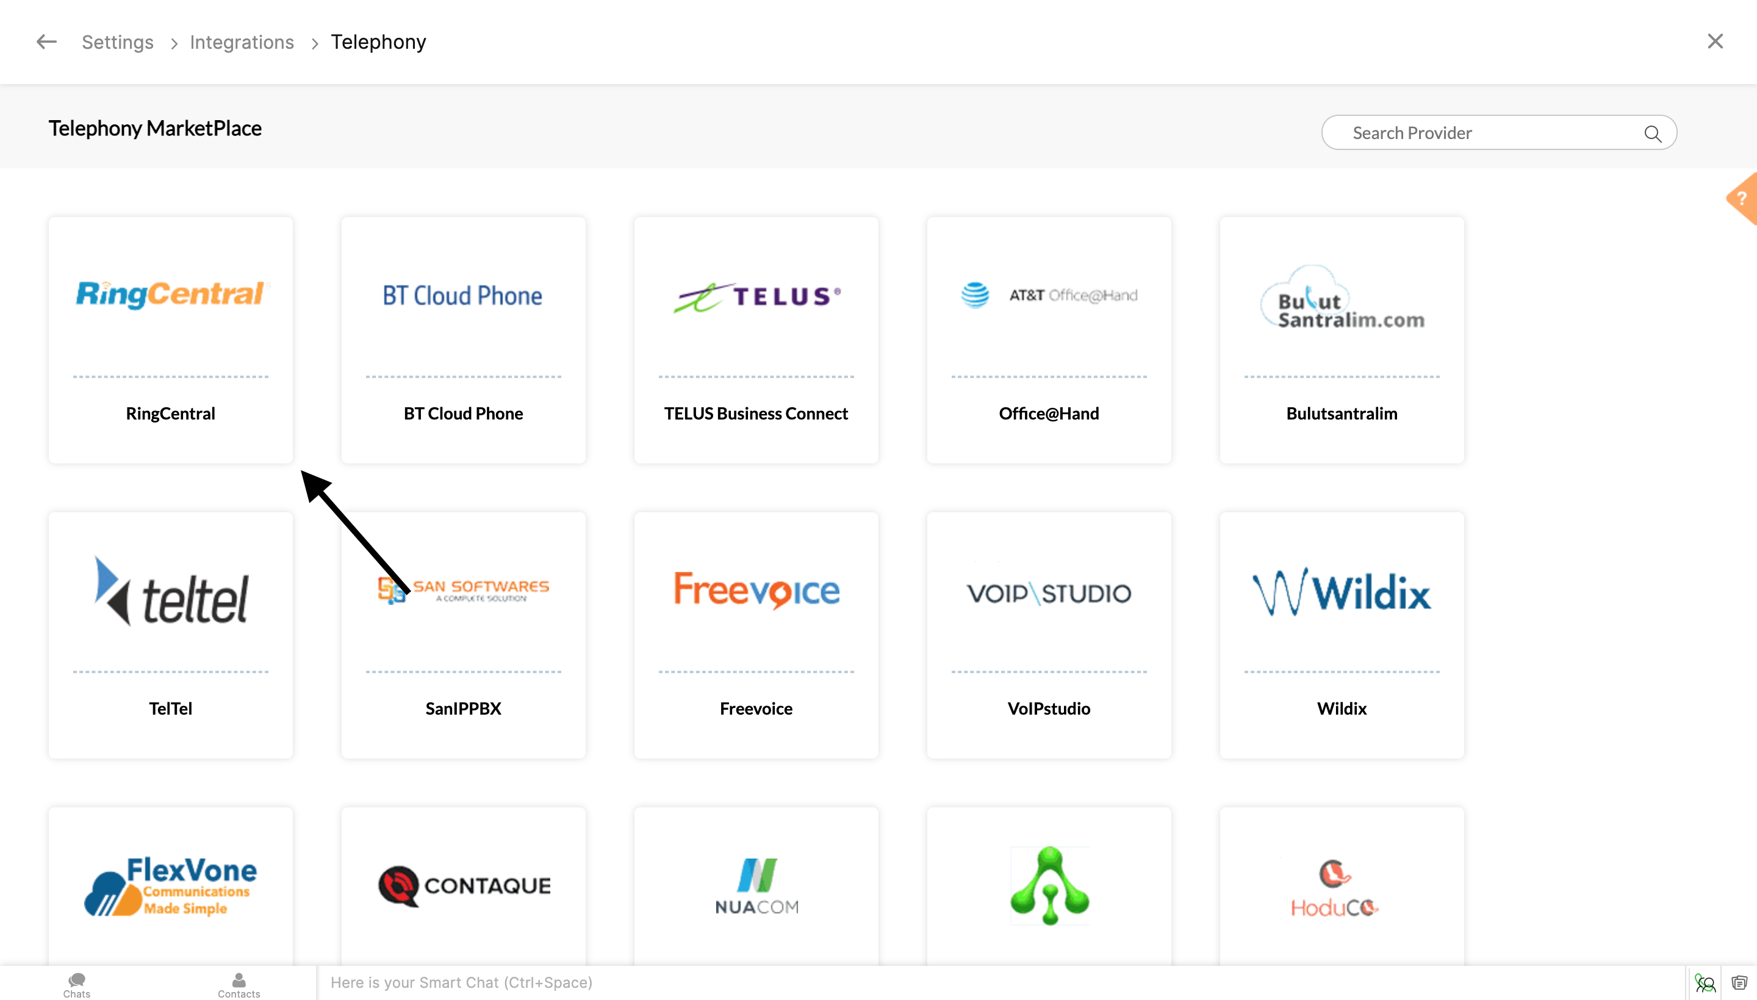Select the RingCentral provider card

coord(170,340)
